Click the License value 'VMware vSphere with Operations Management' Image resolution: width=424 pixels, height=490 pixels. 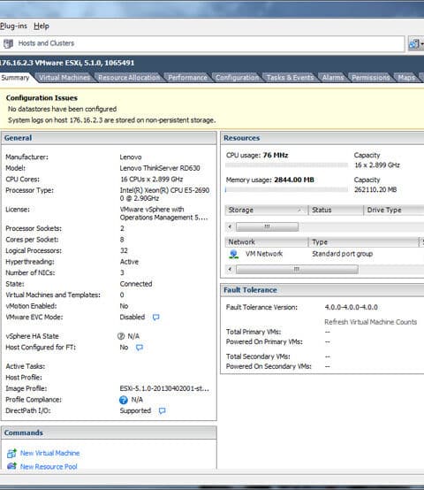[163, 213]
